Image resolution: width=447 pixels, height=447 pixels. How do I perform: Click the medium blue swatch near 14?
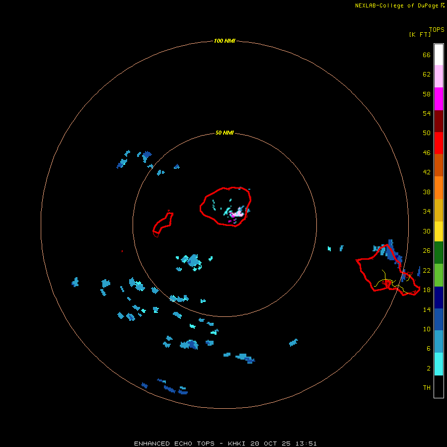click(x=439, y=319)
